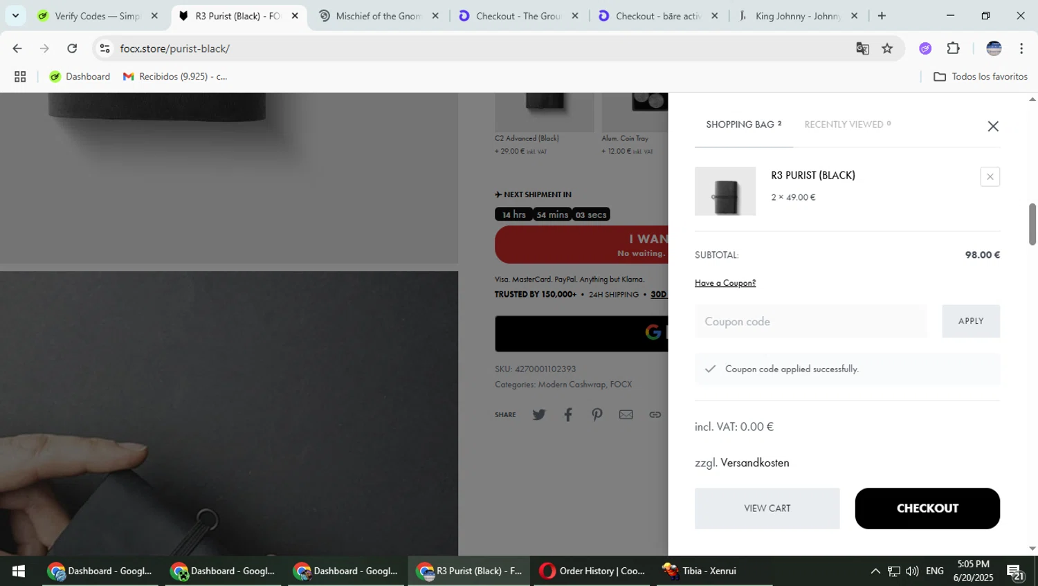Open the notification center icon
This screenshot has width=1038, height=586.
coord(1015,572)
